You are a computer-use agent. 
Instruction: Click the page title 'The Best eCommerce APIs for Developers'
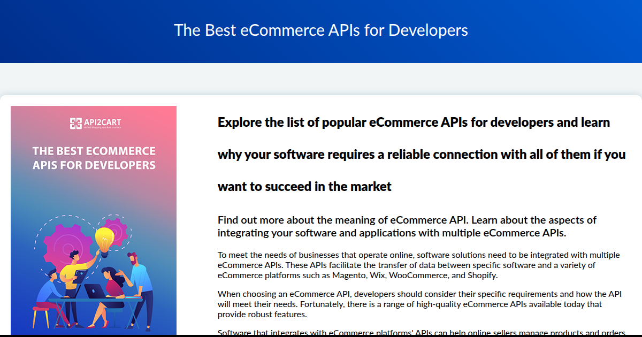pyautogui.click(x=321, y=30)
